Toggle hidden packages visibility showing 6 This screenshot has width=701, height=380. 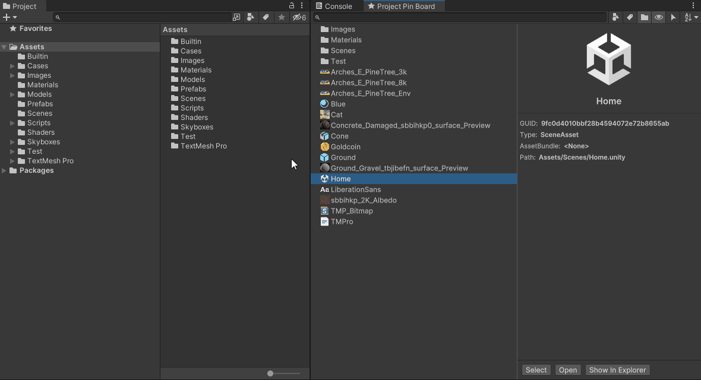click(299, 17)
